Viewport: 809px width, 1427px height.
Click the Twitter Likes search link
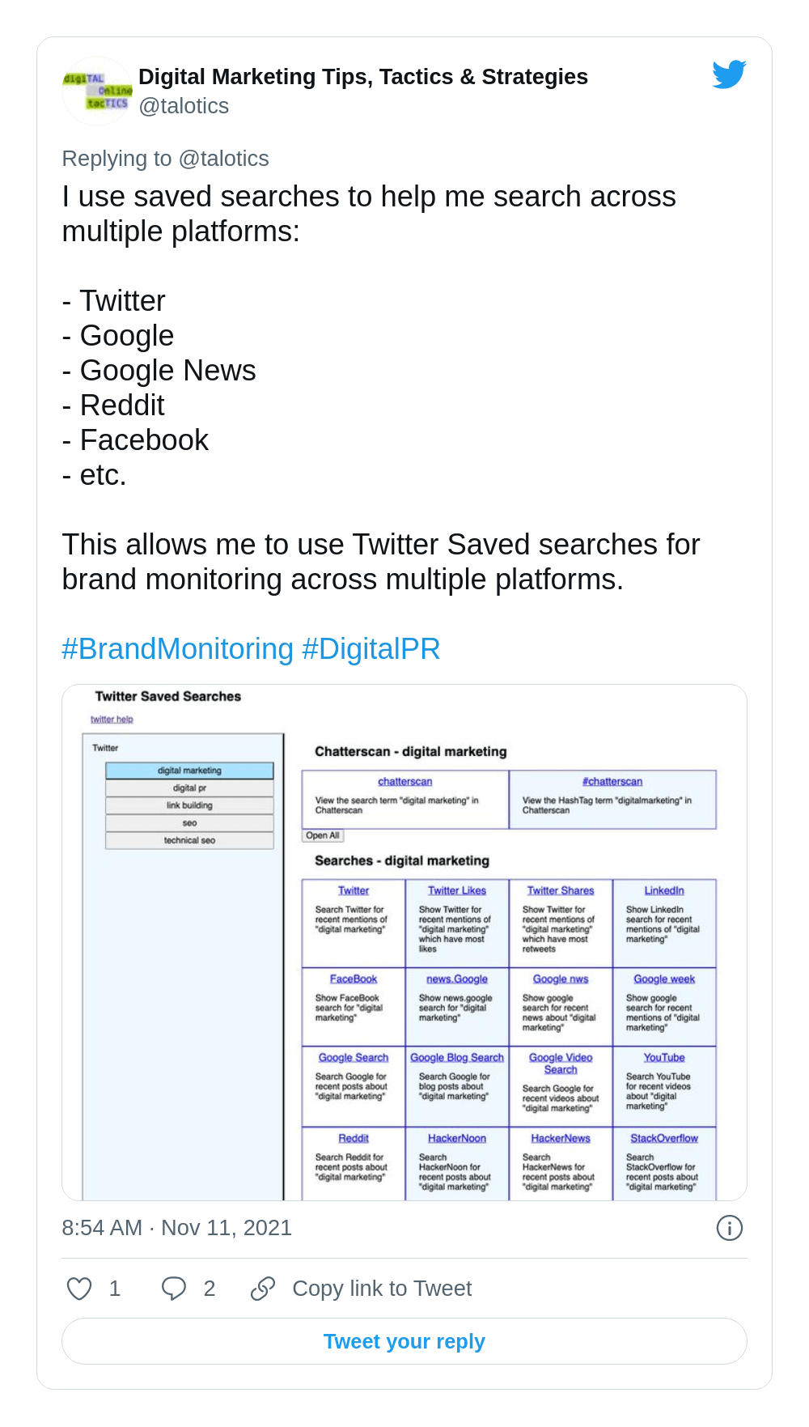[x=457, y=890]
